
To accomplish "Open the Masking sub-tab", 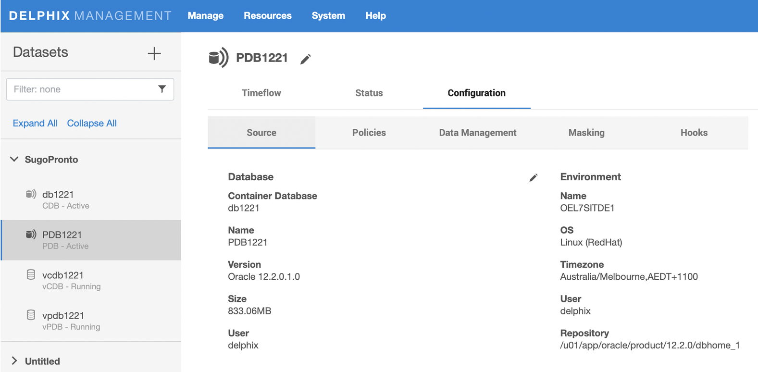I will tap(586, 133).
